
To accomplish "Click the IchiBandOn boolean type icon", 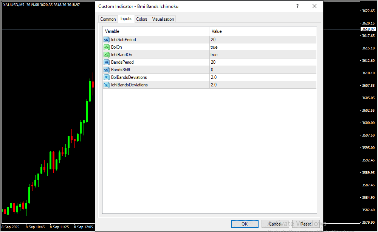I will pos(106,55).
